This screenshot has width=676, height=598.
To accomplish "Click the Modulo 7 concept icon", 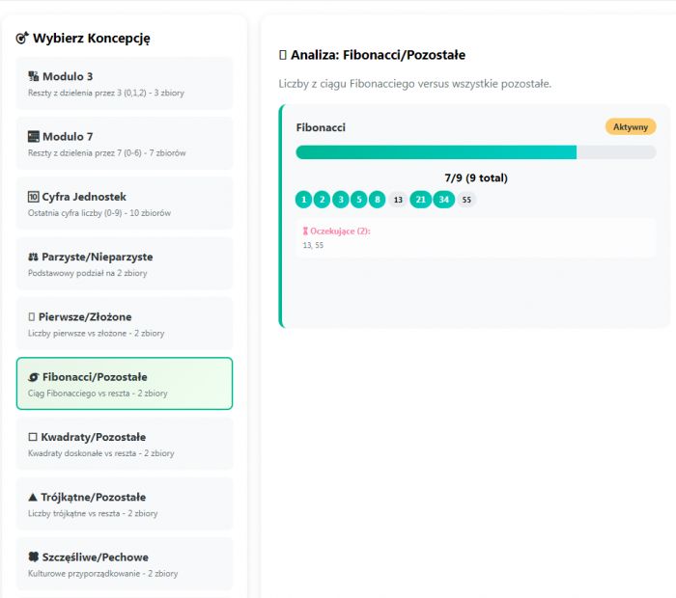I will click(x=34, y=137).
